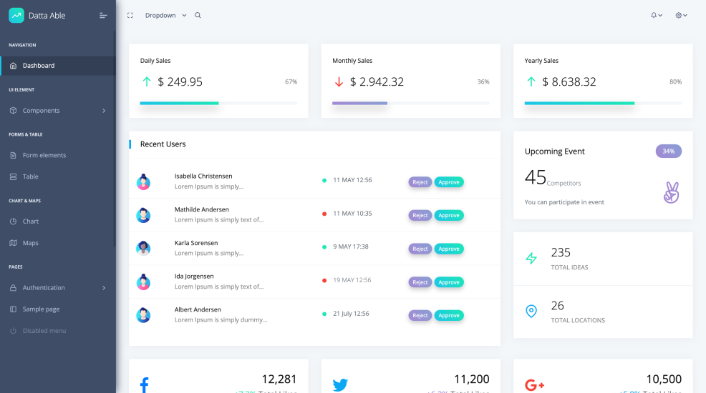Viewport: 706px width, 393px height.
Task: Click the 34% badge on Upcoming Event
Action: 668,151
